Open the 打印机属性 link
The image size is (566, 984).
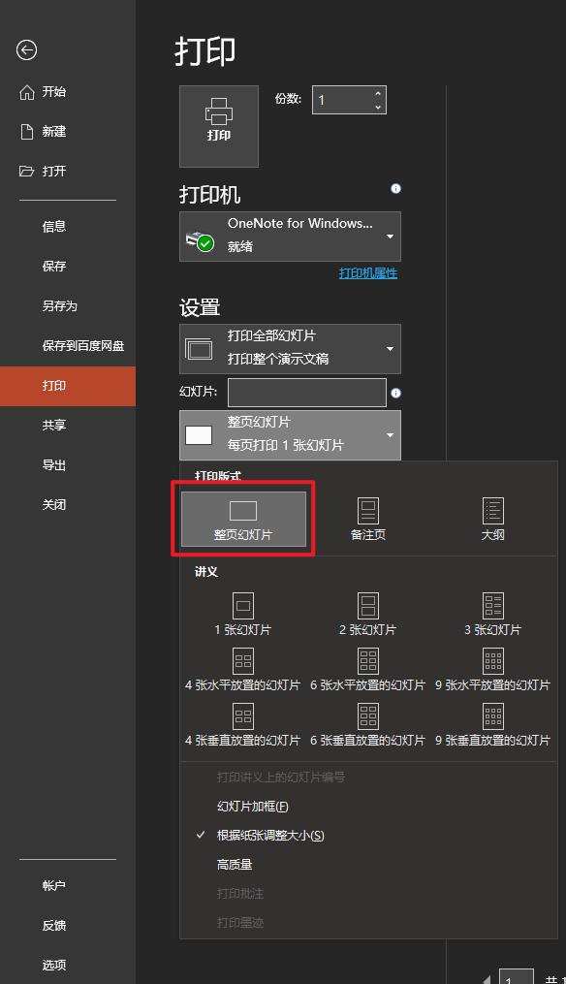[x=367, y=273]
